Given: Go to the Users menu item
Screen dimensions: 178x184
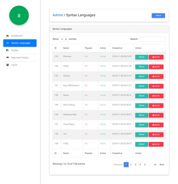Looking at the screenshot, I should pyautogui.click(x=14, y=65).
